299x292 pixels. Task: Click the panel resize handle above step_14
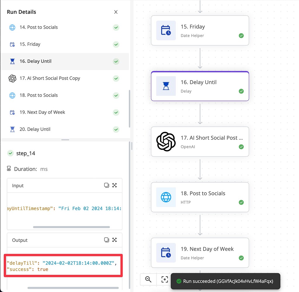click(65, 140)
